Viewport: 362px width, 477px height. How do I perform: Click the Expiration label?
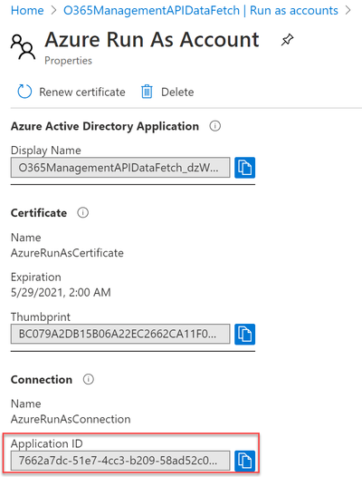(x=36, y=277)
